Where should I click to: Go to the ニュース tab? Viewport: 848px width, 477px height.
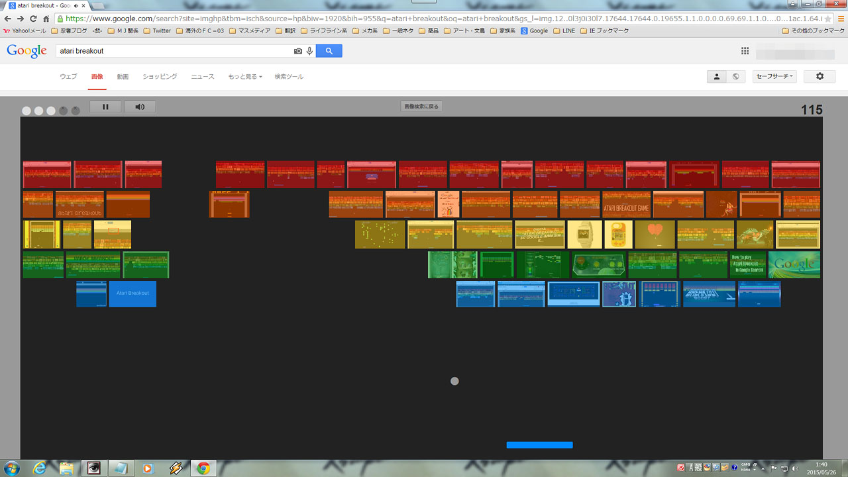tap(203, 77)
